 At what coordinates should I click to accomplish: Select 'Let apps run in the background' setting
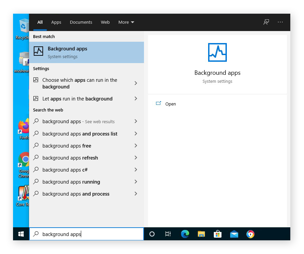click(x=87, y=98)
